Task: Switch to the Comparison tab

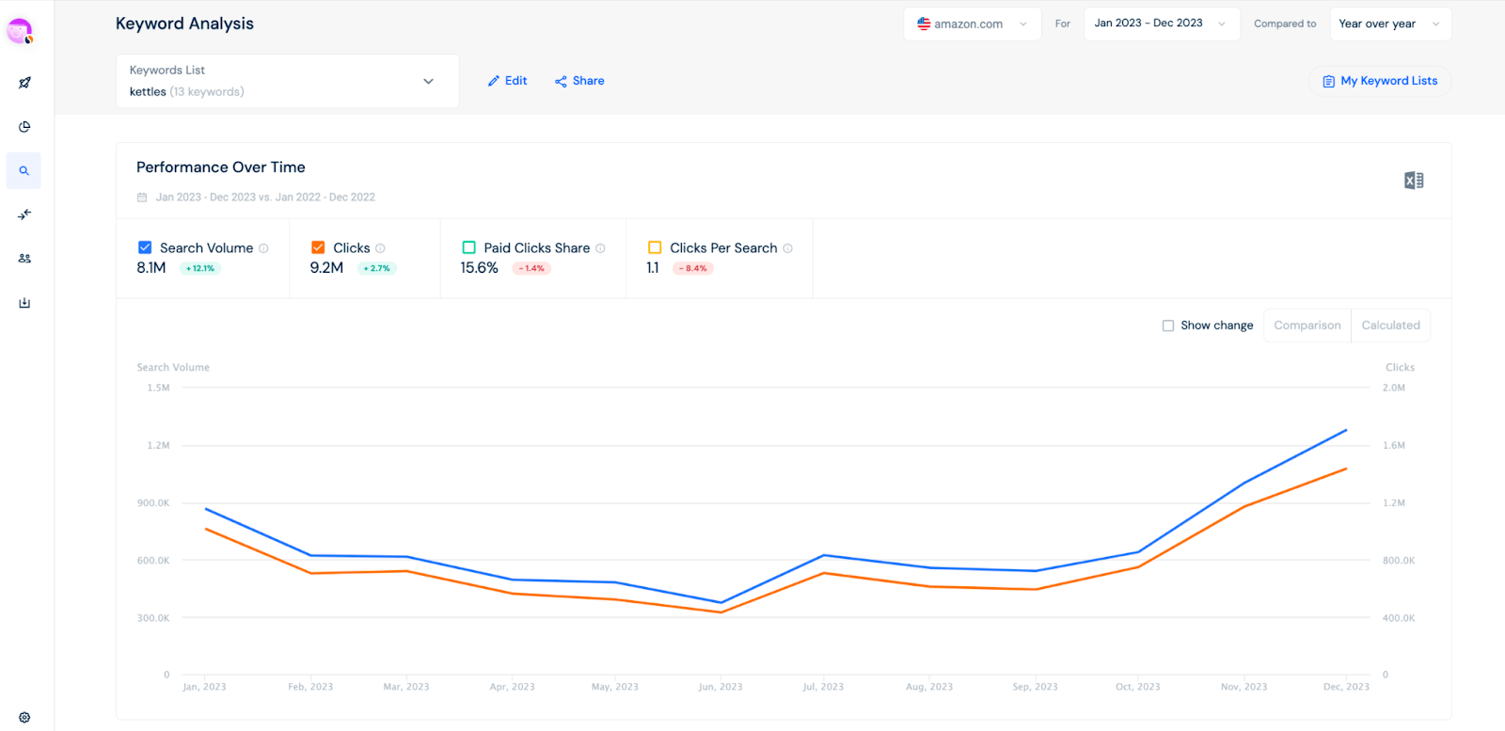Action: click(1307, 326)
